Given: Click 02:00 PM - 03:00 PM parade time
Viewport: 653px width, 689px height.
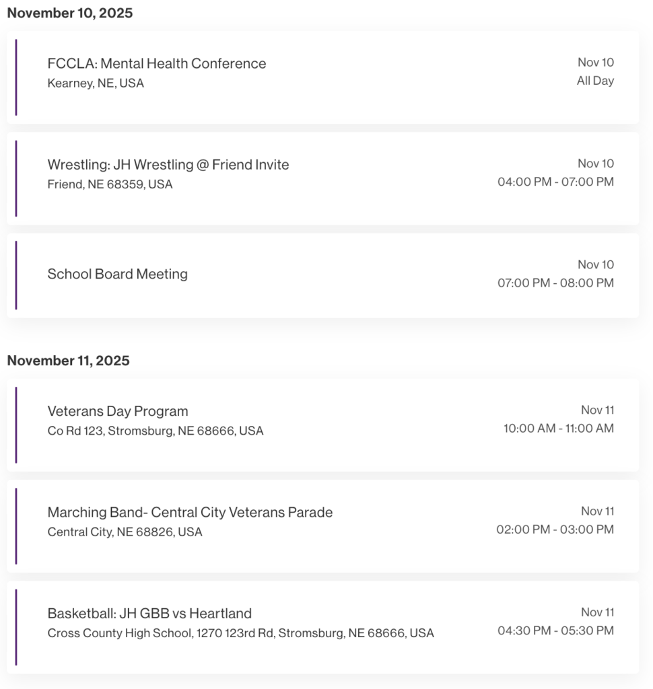Looking at the screenshot, I should (x=555, y=530).
